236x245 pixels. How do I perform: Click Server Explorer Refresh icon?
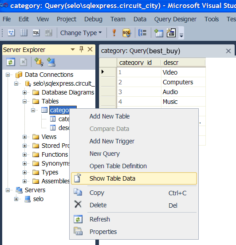(11, 62)
